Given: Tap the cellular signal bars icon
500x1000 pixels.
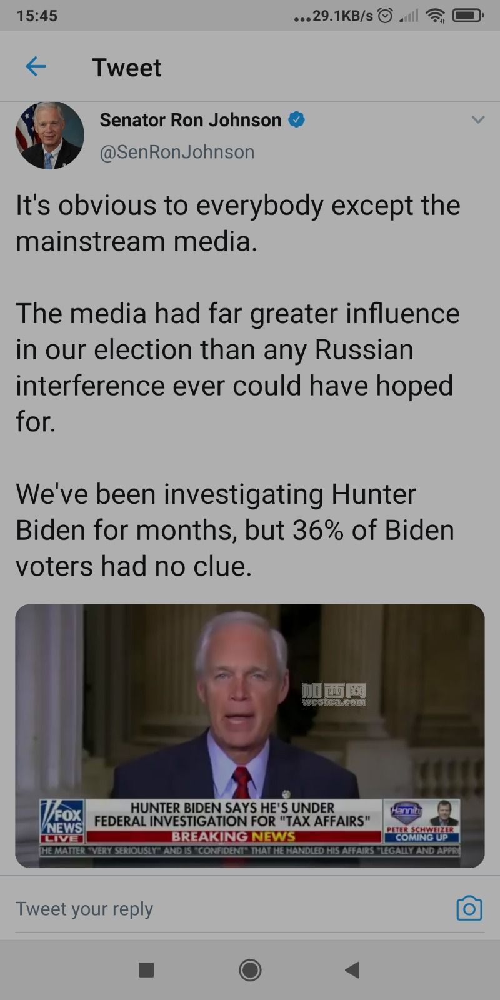Looking at the screenshot, I should [x=409, y=16].
